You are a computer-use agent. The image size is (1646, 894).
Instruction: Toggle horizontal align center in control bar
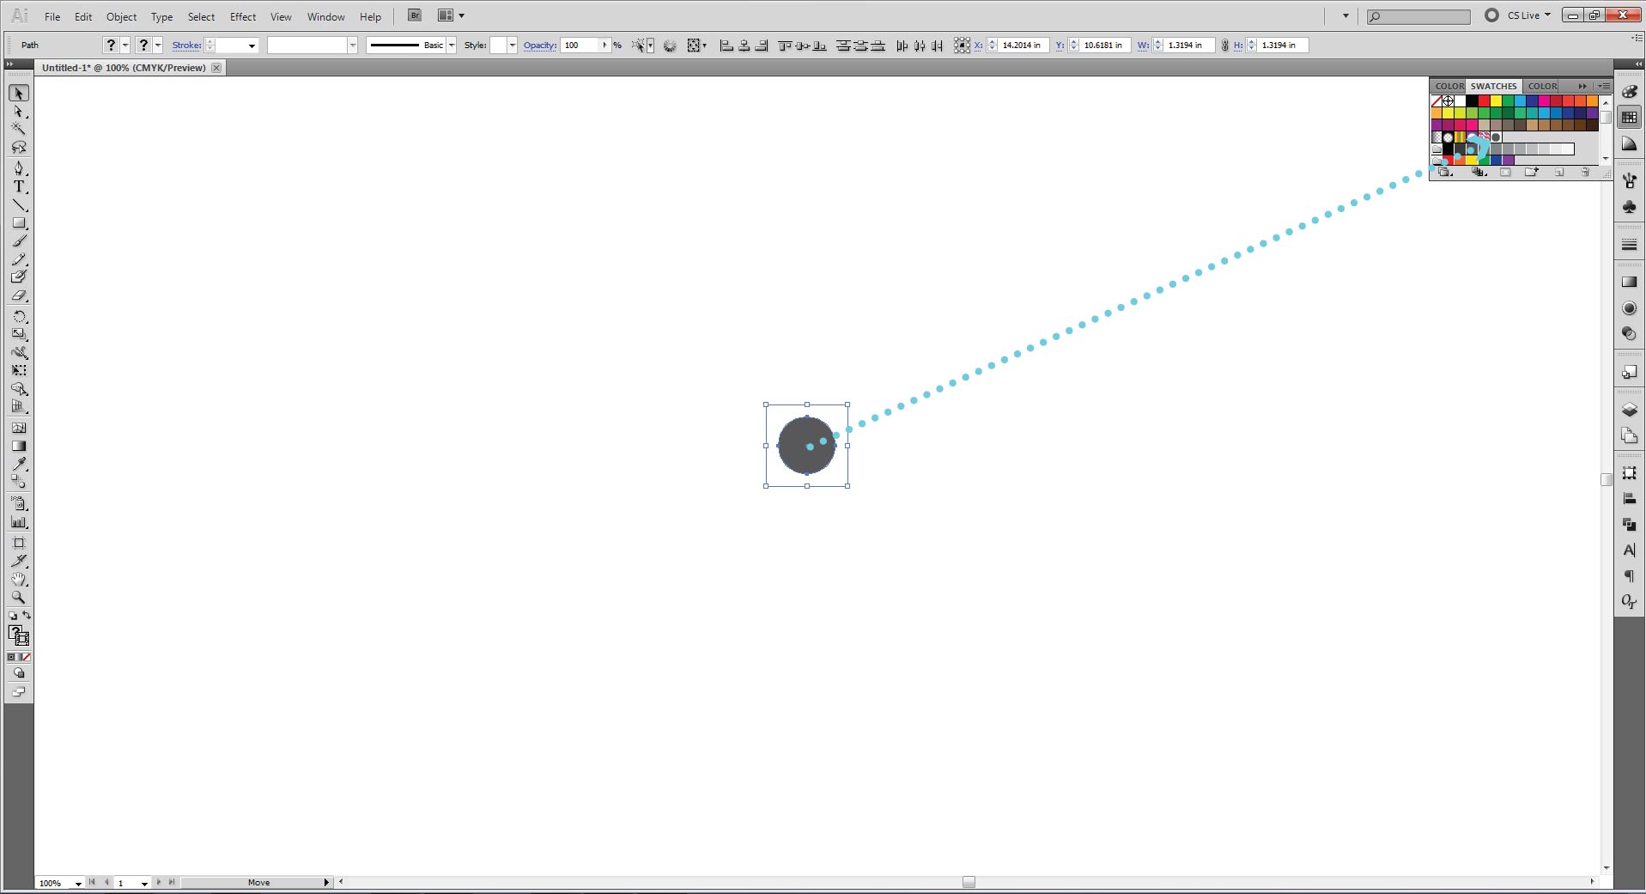click(743, 45)
